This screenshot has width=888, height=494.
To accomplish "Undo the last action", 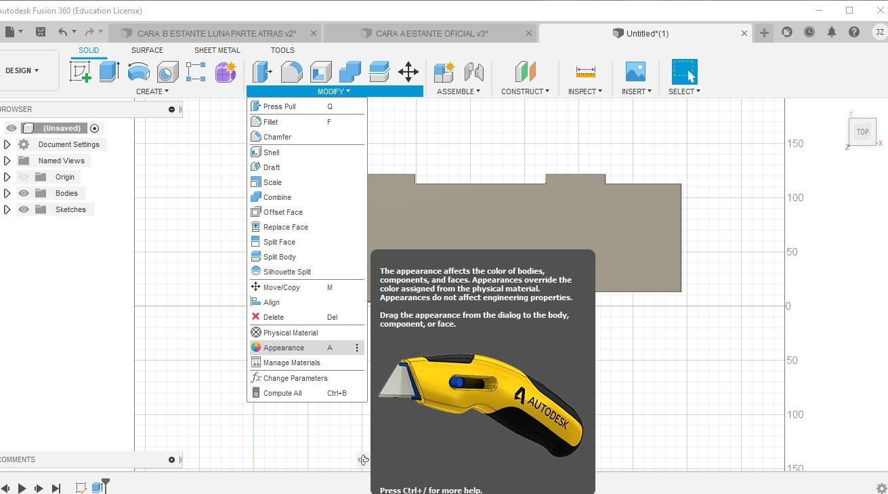I will click(63, 32).
